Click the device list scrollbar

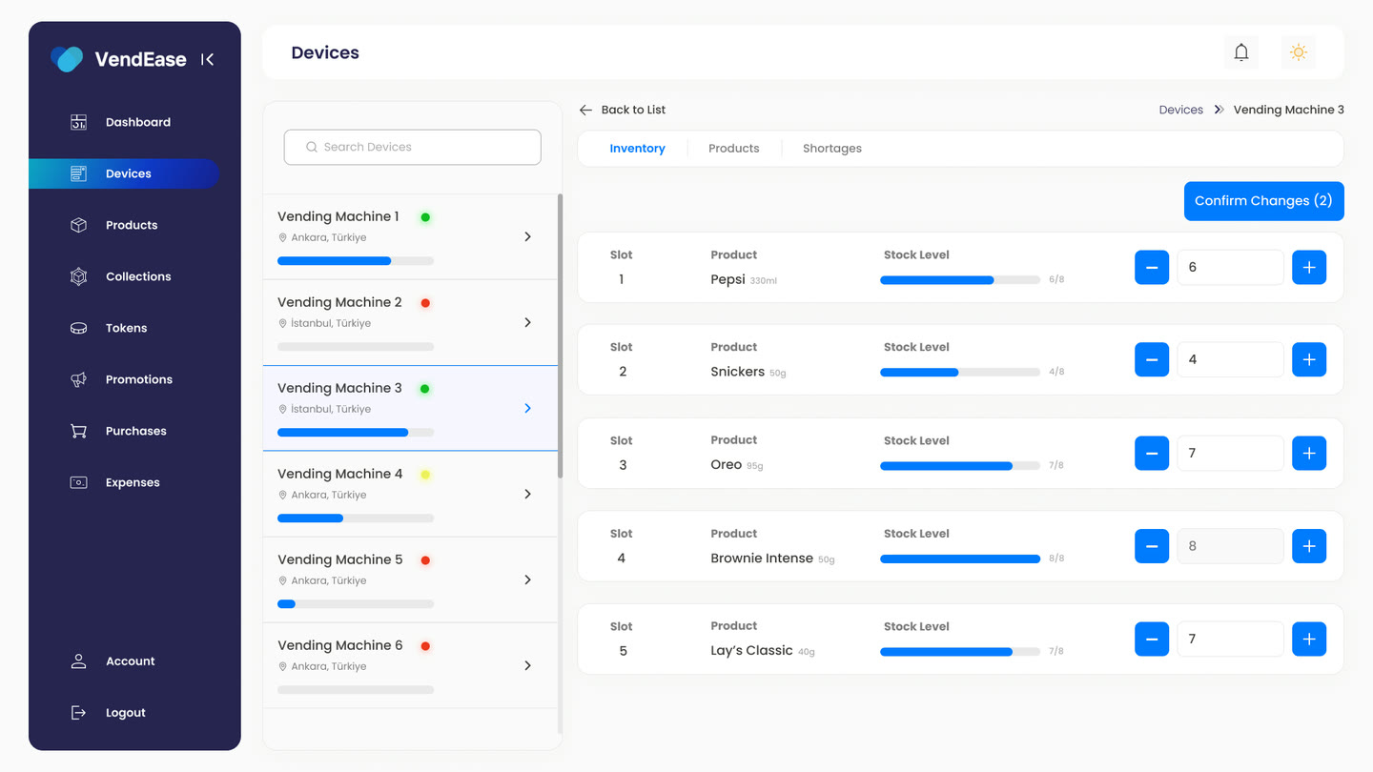pos(560,336)
